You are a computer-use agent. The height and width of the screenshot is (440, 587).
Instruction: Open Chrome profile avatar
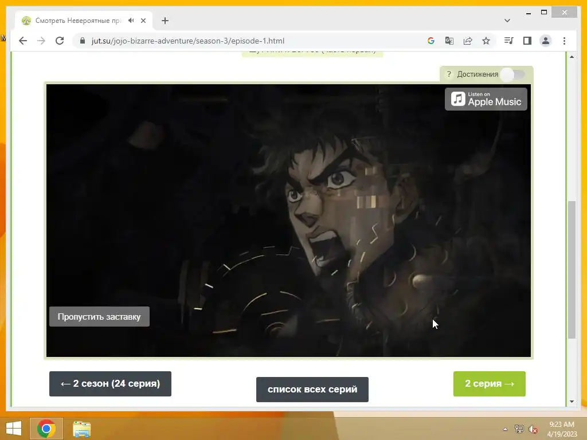(546, 41)
